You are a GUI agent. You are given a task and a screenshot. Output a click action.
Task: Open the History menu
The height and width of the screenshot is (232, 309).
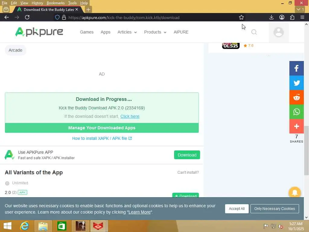tap(37, 3)
